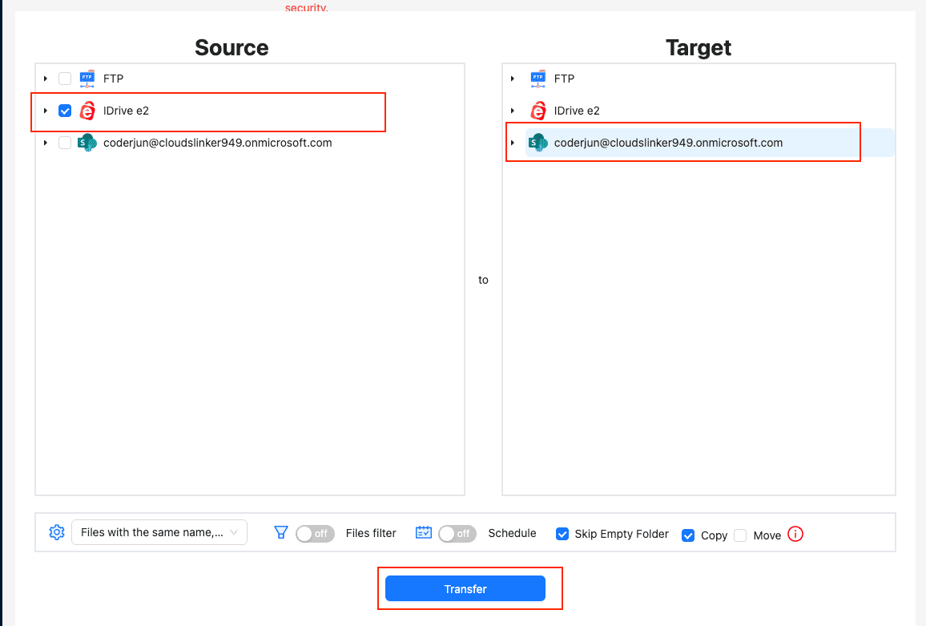Click the FTP icon in Source panel
This screenshot has width=926, height=626.
tap(87, 78)
